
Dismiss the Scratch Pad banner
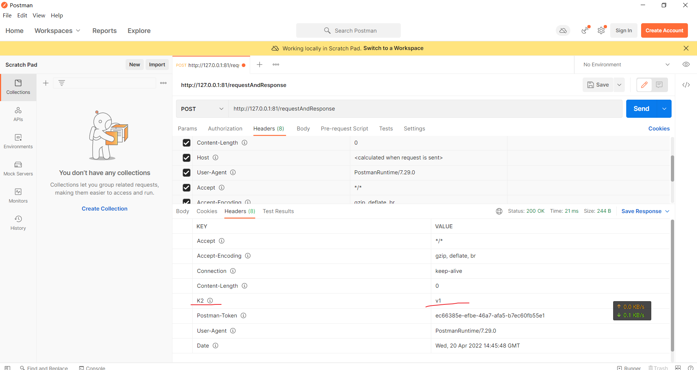click(x=686, y=48)
